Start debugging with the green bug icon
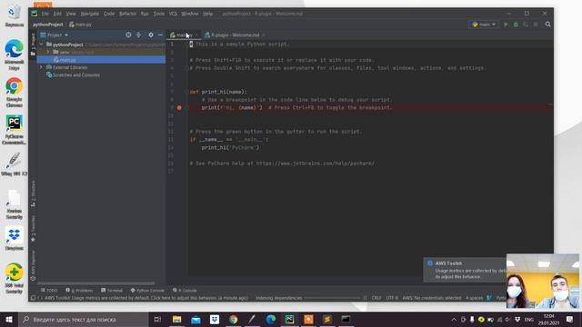This screenshot has height=327, width=582. 516,25
